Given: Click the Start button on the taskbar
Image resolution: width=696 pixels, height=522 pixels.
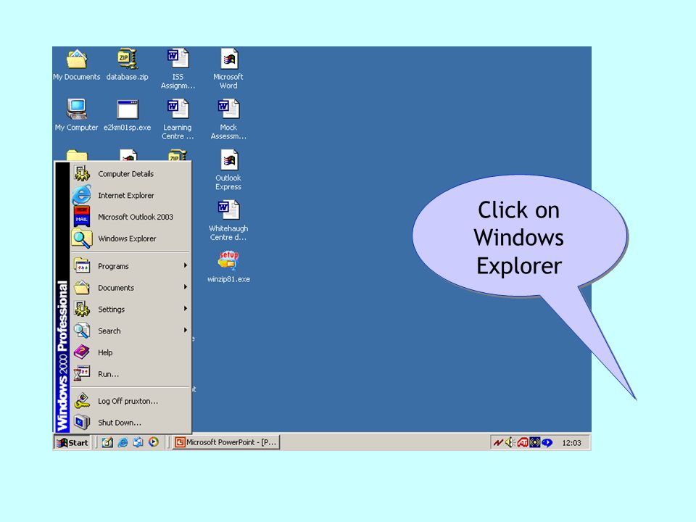Looking at the screenshot, I should click(72, 442).
